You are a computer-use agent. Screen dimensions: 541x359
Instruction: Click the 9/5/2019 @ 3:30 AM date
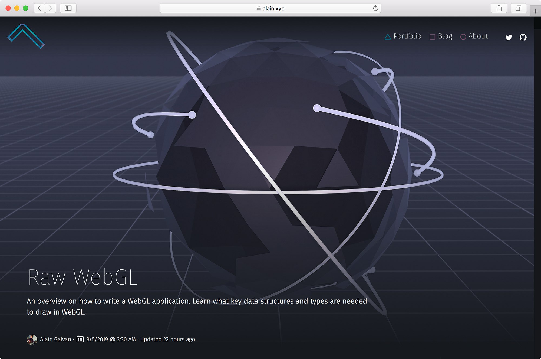(111, 339)
